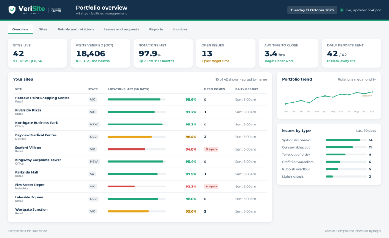This screenshot has width=389, height=238.
Task: Click the Lighting fault issue bar
Action: pyautogui.click(x=346, y=176)
